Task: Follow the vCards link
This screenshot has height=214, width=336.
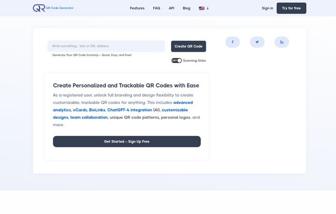Action: [80, 110]
